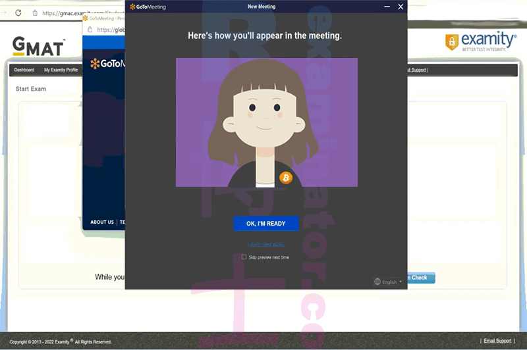Click the GMAT logo
The image size is (527, 350).
pos(38,46)
